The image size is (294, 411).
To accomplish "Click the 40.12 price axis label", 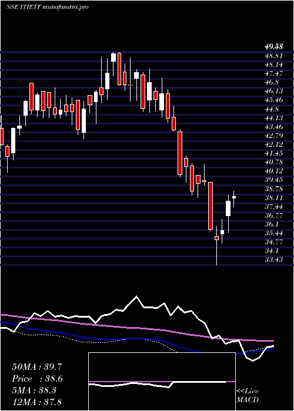I will (x=274, y=171).
